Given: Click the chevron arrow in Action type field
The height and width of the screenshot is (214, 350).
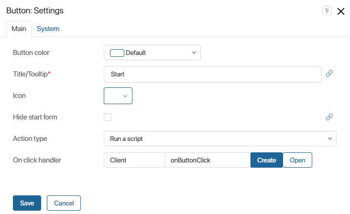Looking at the screenshot, I should point(329,139).
